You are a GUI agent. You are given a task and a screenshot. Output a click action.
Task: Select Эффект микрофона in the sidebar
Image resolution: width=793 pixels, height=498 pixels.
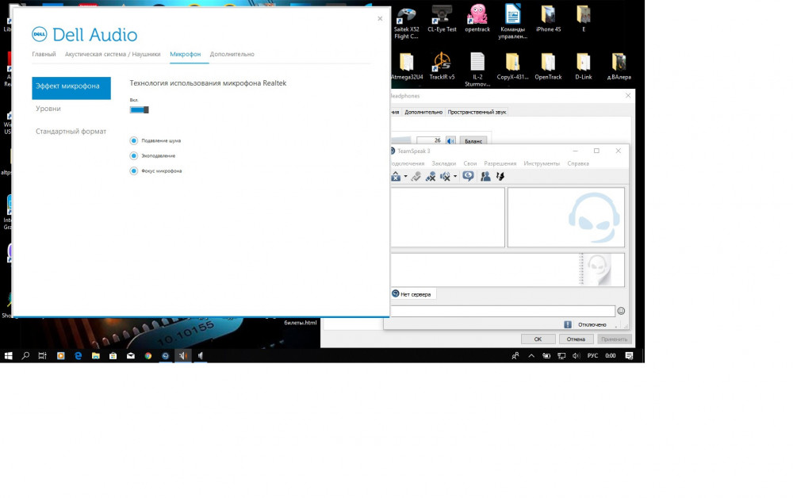coord(71,86)
